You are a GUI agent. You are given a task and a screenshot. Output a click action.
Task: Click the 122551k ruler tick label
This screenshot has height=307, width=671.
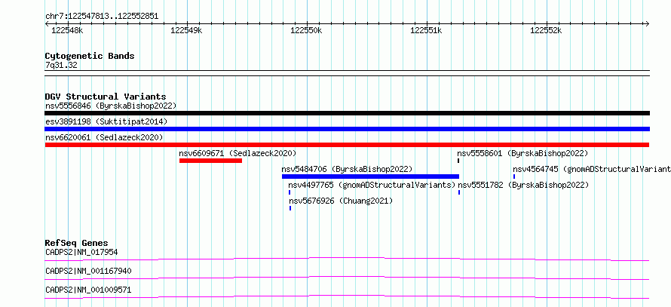[x=426, y=30]
